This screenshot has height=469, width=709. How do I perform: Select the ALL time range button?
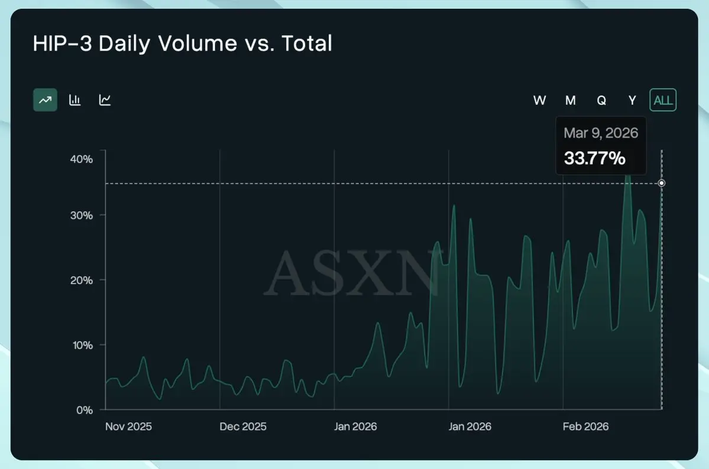(663, 100)
